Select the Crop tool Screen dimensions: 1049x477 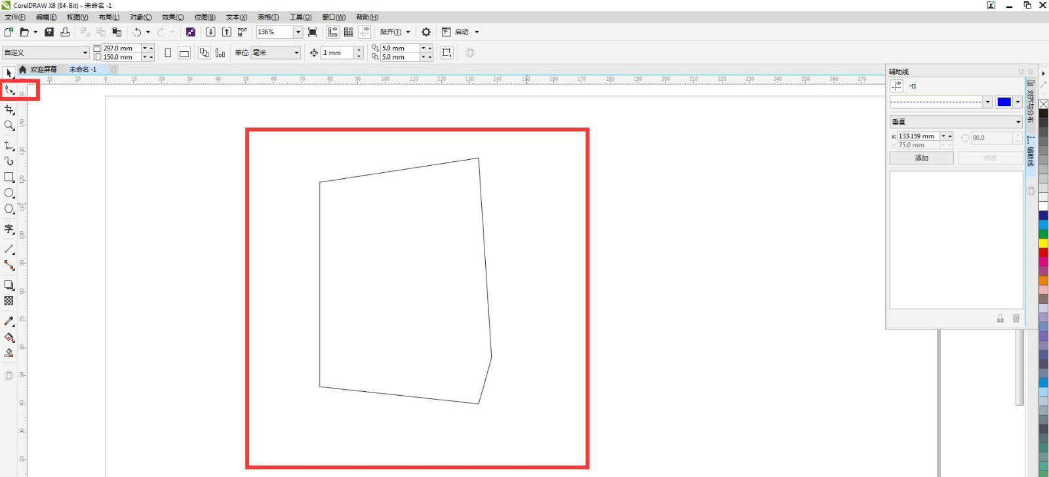click(9, 109)
